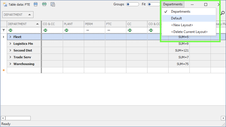The width and height of the screenshot is (226, 127).
Task: Select <New Layout> menu entry
Action: (x=182, y=25)
